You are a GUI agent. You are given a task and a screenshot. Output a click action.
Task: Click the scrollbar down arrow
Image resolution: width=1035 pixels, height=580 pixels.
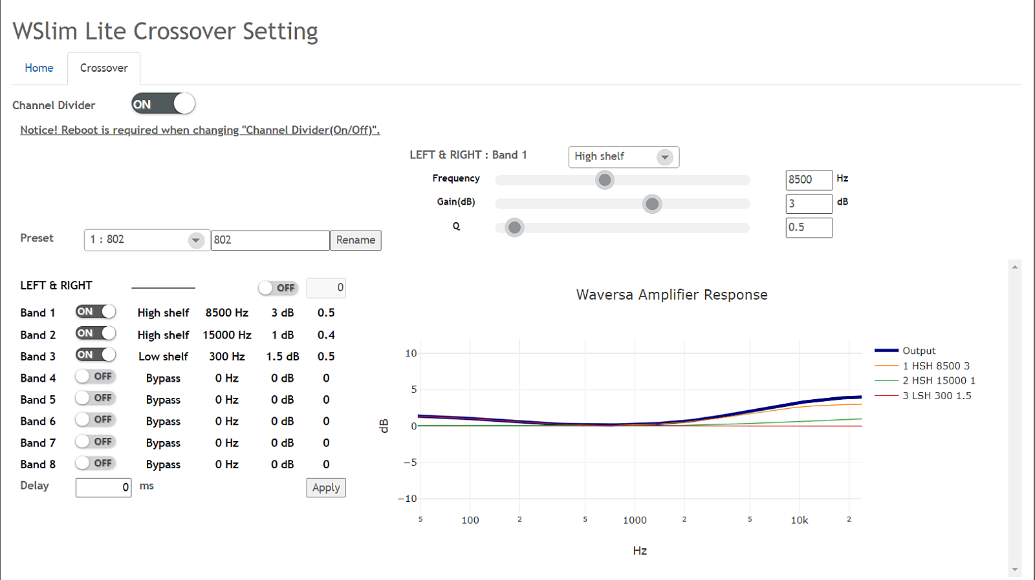point(1015,570)
